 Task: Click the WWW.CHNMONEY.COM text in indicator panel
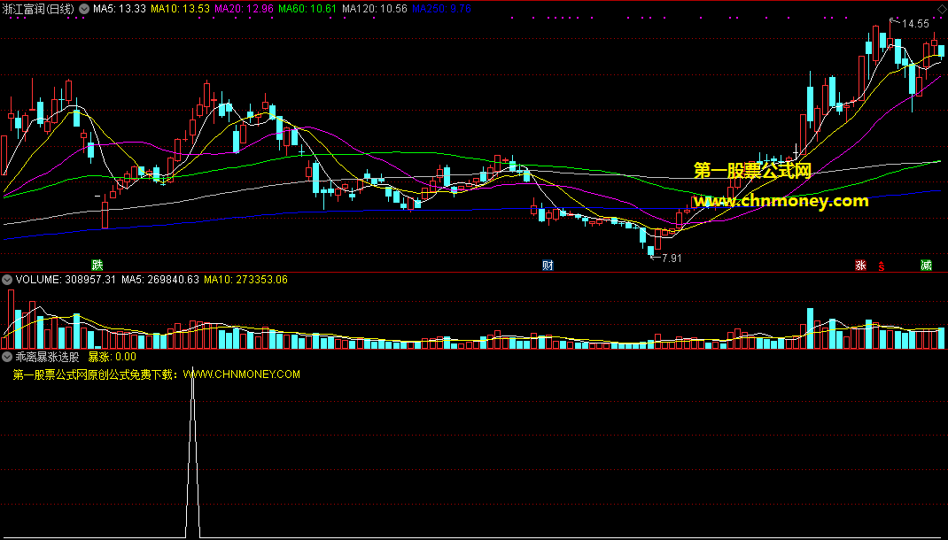[241, 374]
